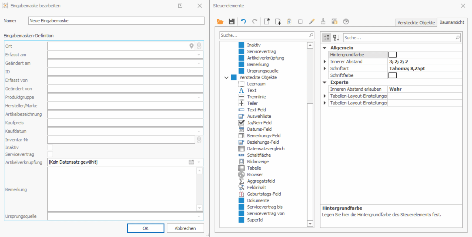Click the Kaufpreis input field

click(x=125, y=123)
